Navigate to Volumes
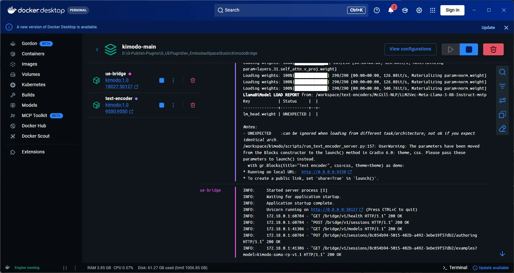Screen dimensions: 514x273 point(31,74)
